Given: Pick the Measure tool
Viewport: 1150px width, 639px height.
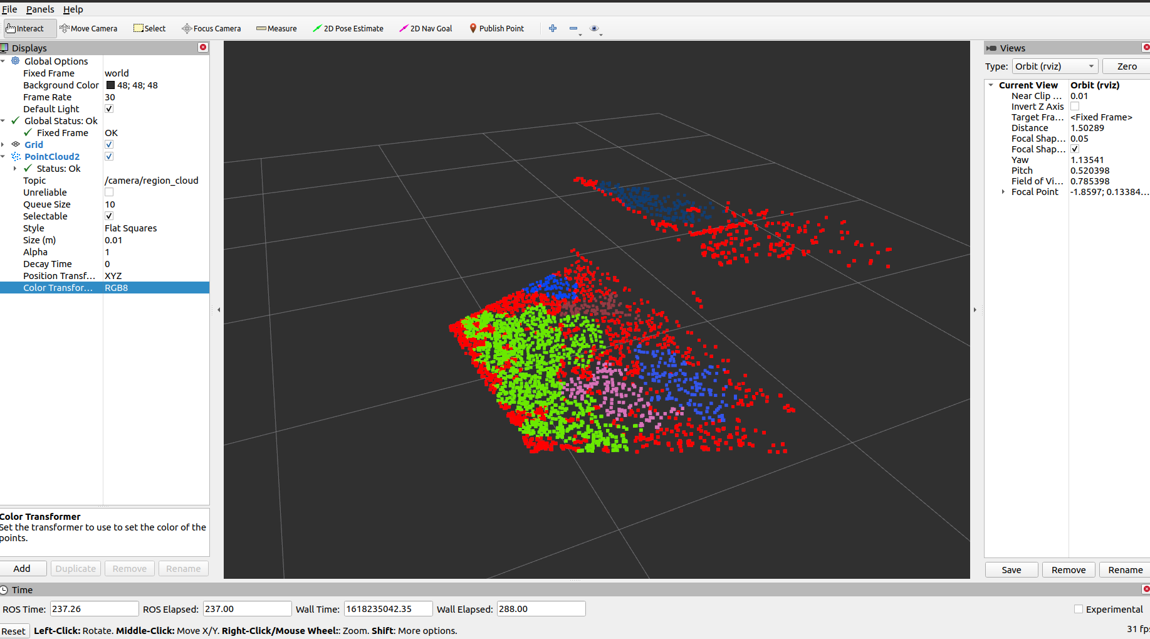Looking at the screenshot, I should pos(276,28).
